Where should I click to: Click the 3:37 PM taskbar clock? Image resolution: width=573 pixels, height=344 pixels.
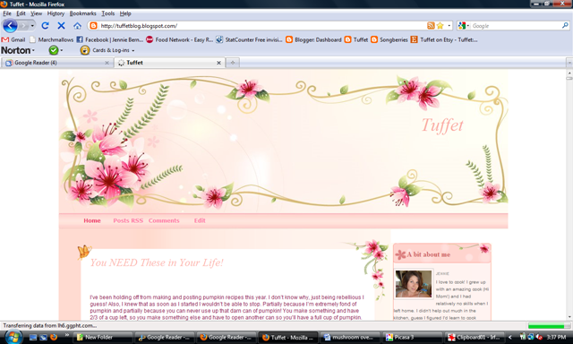pyautogui.click(x=556, y=337)
